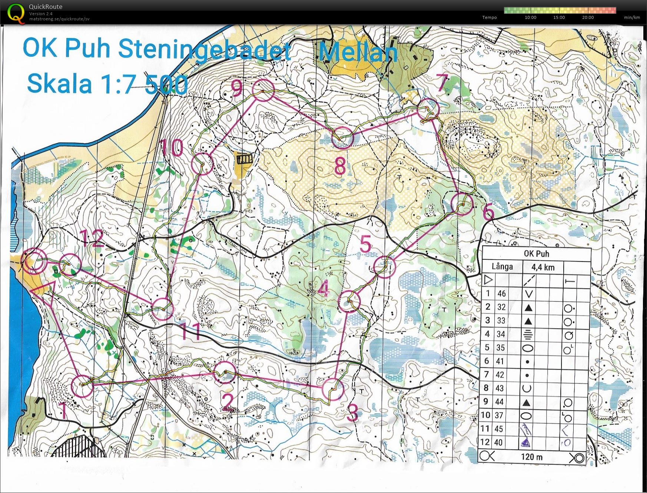Select control circle 6 on the map
647x493 pixels.
coord(462,204)
